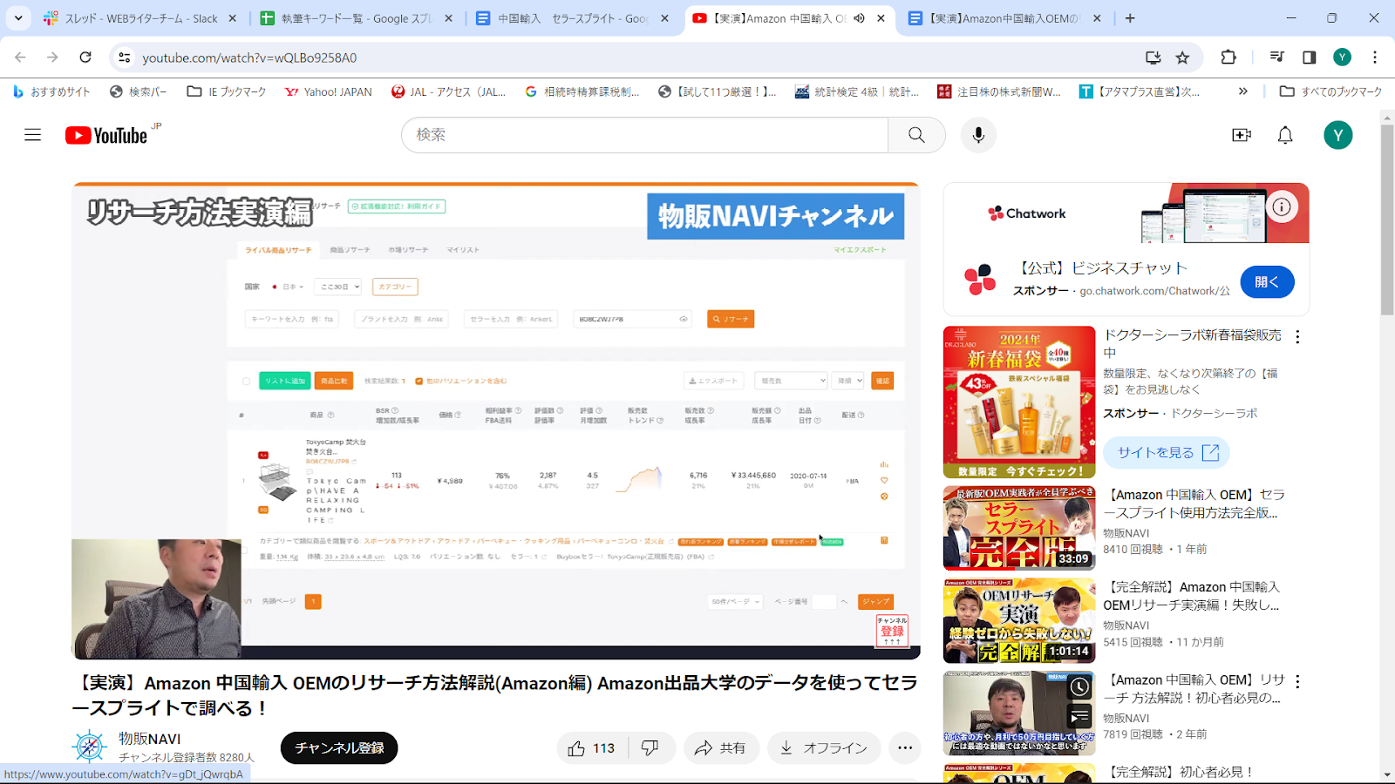Reload the page
1395x784 pixels.
tap(85, 57)
